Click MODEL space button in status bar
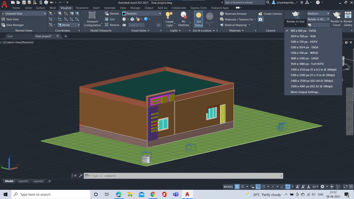This screenshot has width=354, height=199. tap(228, 187)
